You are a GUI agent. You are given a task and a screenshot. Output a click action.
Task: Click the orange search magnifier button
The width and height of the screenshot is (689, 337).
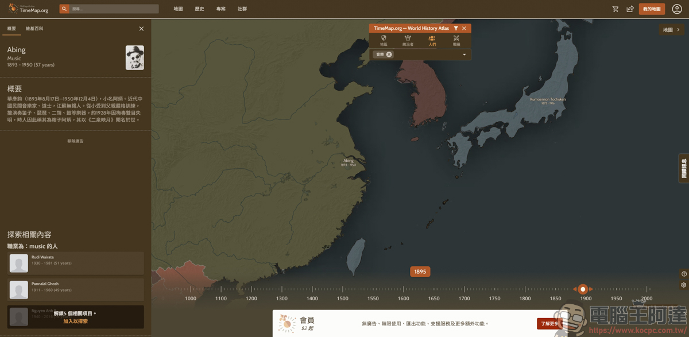pyautogui.click(x=64, y=9)
